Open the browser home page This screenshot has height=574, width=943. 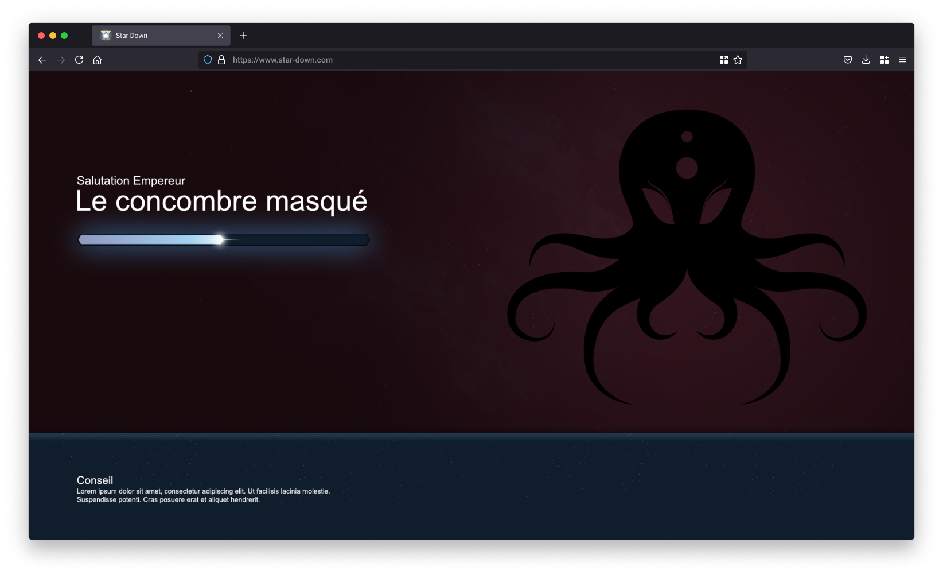(98, 60)
